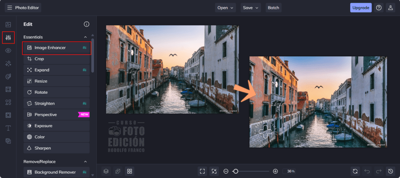Open the history clock icon
Viewport: 400px width, 178px height.
point(390,171)
